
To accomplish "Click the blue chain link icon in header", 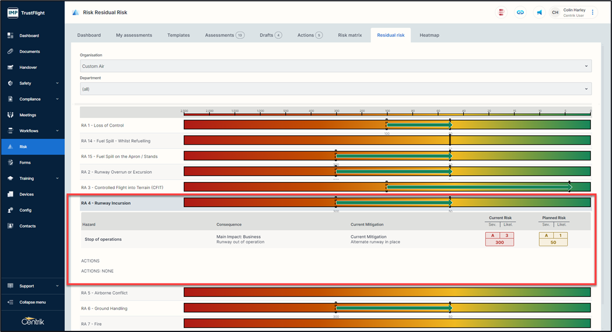I will (x=520, y=12).
